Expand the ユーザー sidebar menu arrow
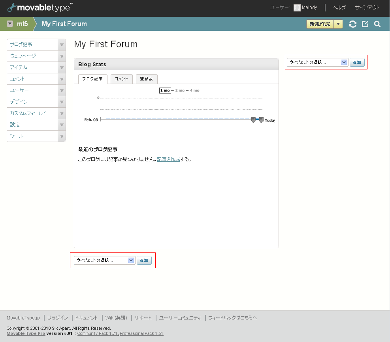 coord(62,91)
